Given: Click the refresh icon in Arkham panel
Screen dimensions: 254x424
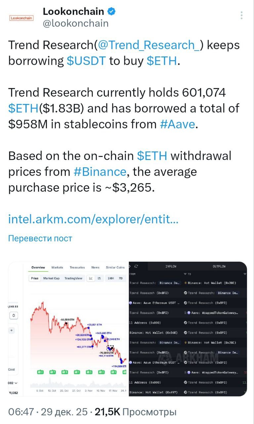Looking at the screenshot, I should 136,266.
